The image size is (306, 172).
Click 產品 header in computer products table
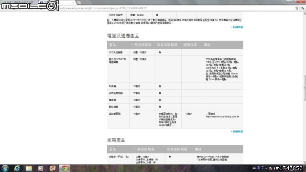pyautogui.click(x=112, y=45)
